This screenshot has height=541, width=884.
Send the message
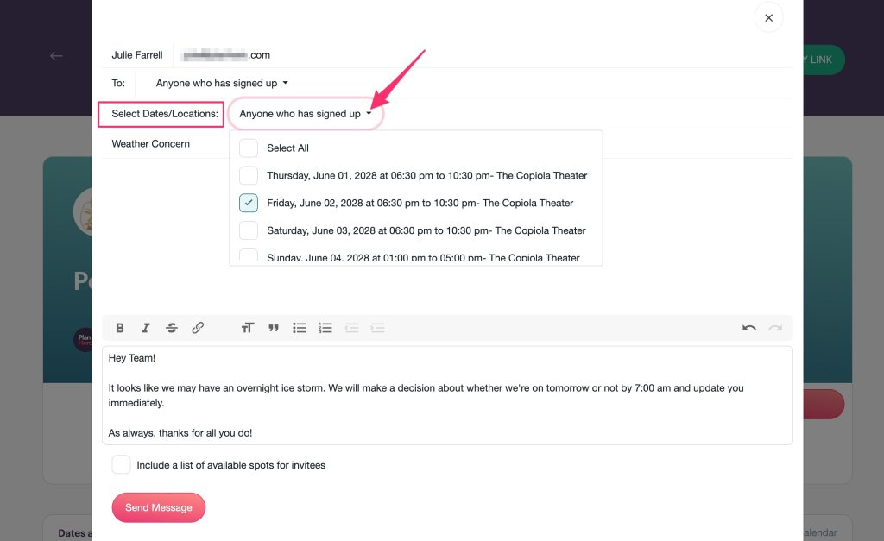pos(159,507)
